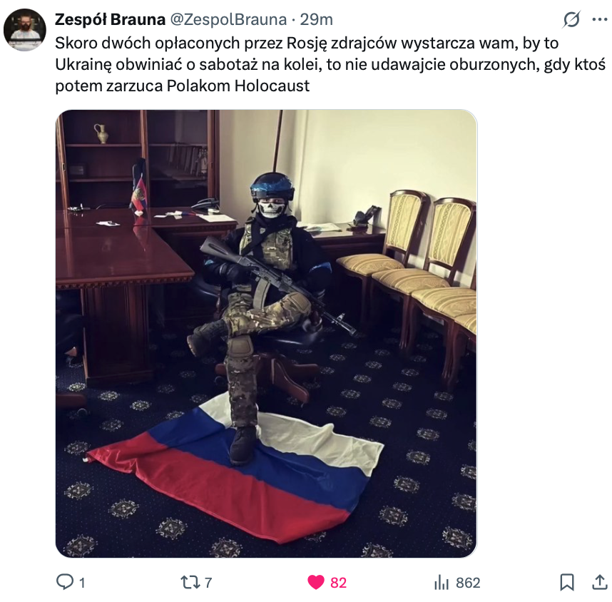Open the attached soldier photo in full view
Screen dimensions: 612x602
266,333
